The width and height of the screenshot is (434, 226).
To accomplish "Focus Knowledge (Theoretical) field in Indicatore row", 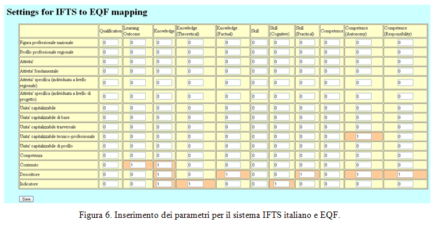I will (195, 184).
